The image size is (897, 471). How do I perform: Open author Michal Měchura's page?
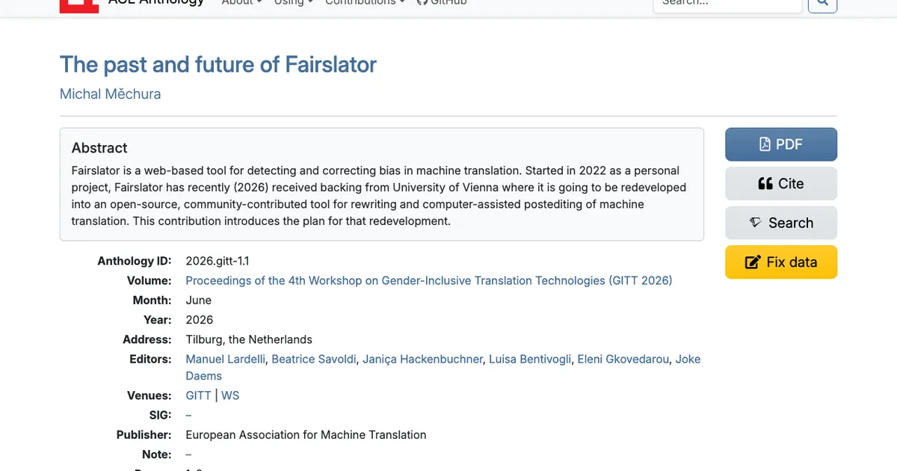click(110, 94)
